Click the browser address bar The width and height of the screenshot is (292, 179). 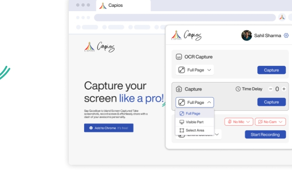click(185, 17)
